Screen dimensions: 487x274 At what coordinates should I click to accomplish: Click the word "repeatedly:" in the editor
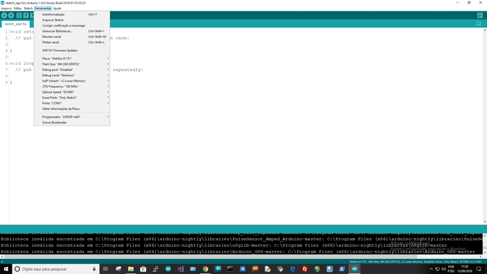click(128, 70)
